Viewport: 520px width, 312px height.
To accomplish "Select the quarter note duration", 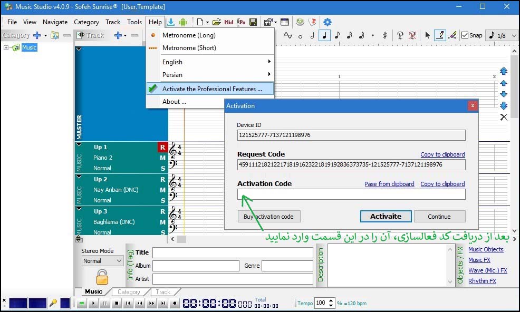I will [324, 35].
